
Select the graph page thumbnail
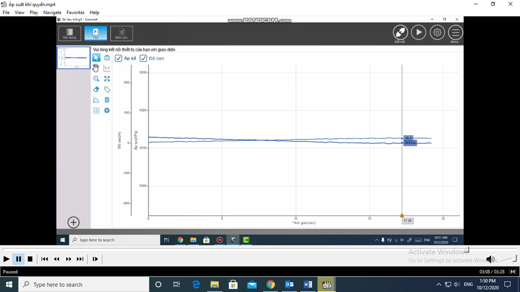[x=73, y=58]
